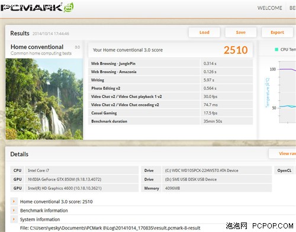Expand Home conventional 3.0 score: 2510
Screen dimensions: 296x232
tap(14, 201)
